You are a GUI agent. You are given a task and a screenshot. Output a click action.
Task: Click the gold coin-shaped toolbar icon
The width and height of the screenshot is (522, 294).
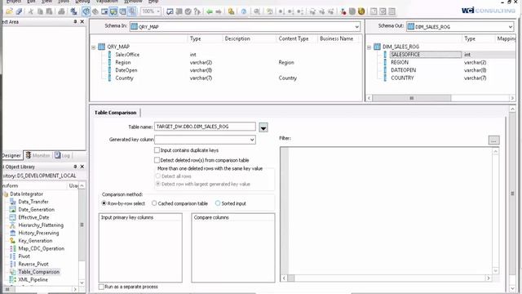tap(361, 11)
